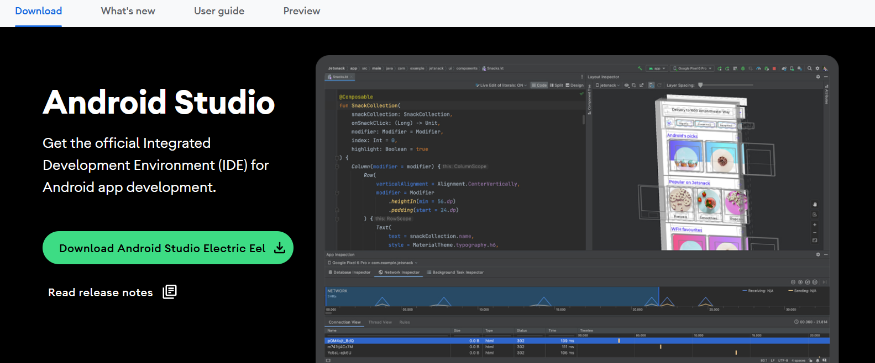875x363 pixels.
Task: Click the Search Everywhere magnifier icon
Action: pyautogui.click(x=810, y=68)
